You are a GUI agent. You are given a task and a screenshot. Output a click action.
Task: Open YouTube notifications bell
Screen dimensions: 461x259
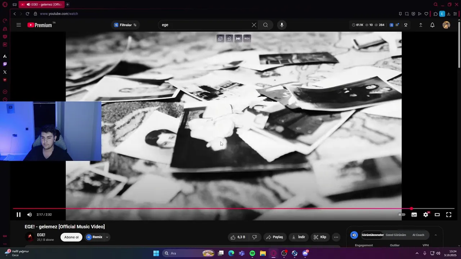pos(433,25)
